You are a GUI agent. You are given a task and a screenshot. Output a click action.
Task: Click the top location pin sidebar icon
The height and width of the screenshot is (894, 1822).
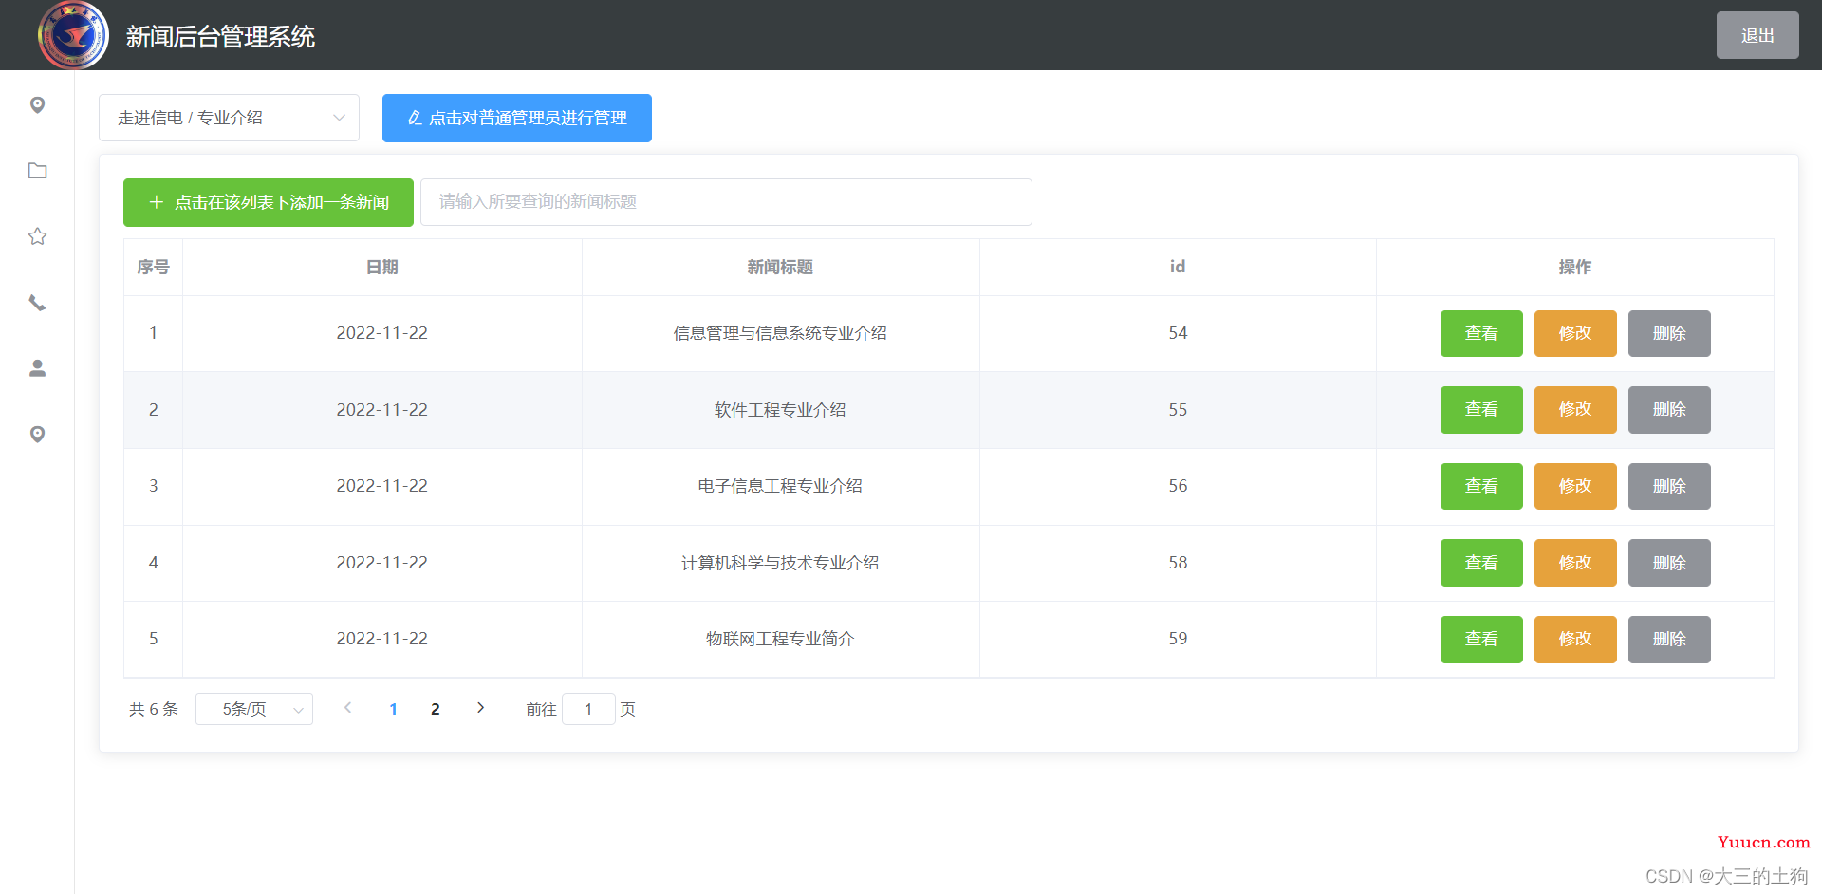pyautogui.click(x=37, y=104)
